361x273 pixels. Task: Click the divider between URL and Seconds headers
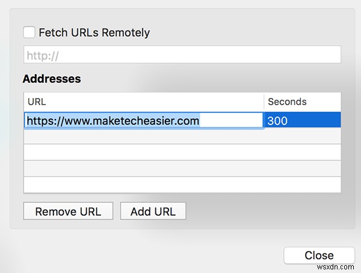point(264,102)
